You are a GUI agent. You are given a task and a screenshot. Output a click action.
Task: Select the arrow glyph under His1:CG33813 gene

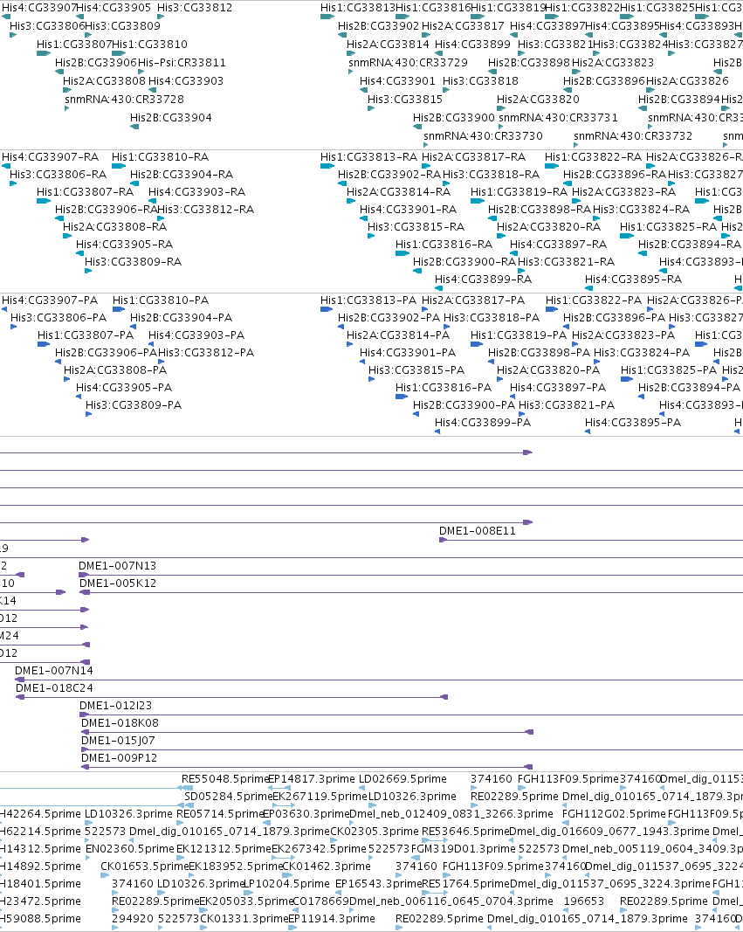(x=327, y=17)
